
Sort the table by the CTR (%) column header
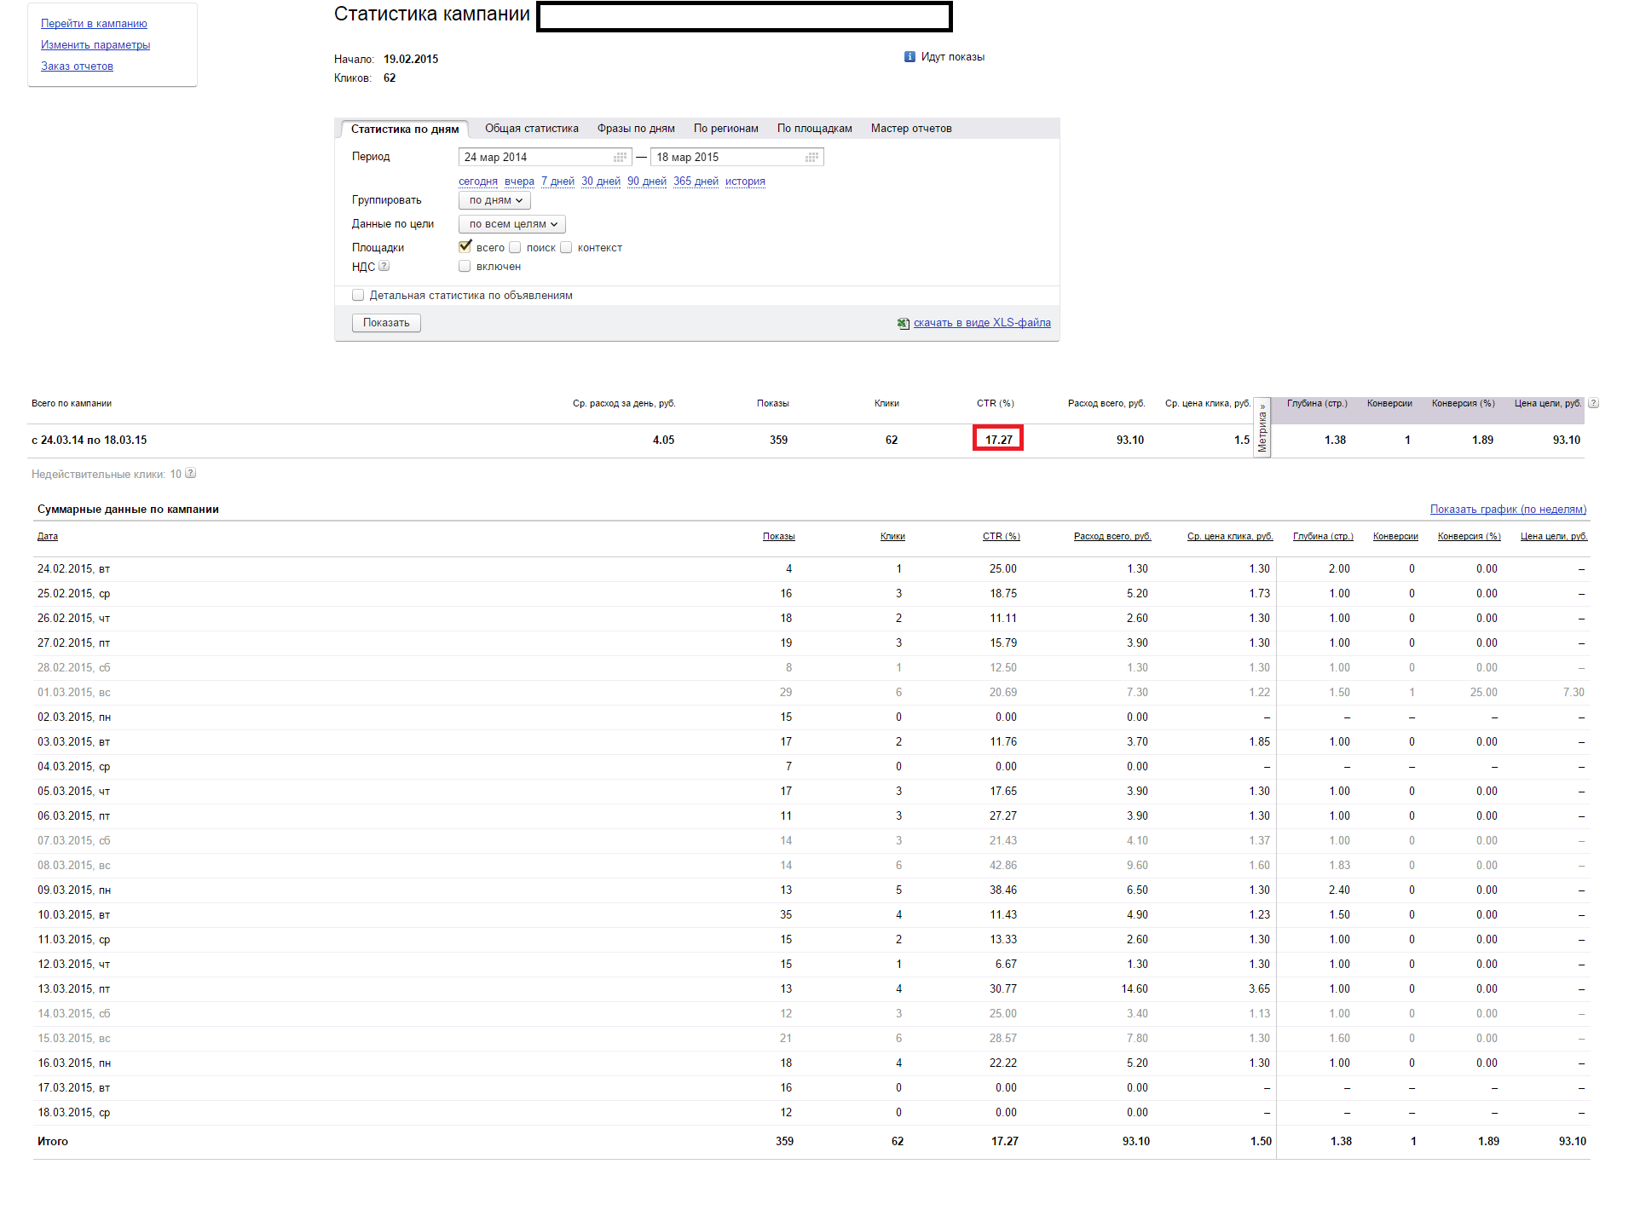click(1001, 537)
